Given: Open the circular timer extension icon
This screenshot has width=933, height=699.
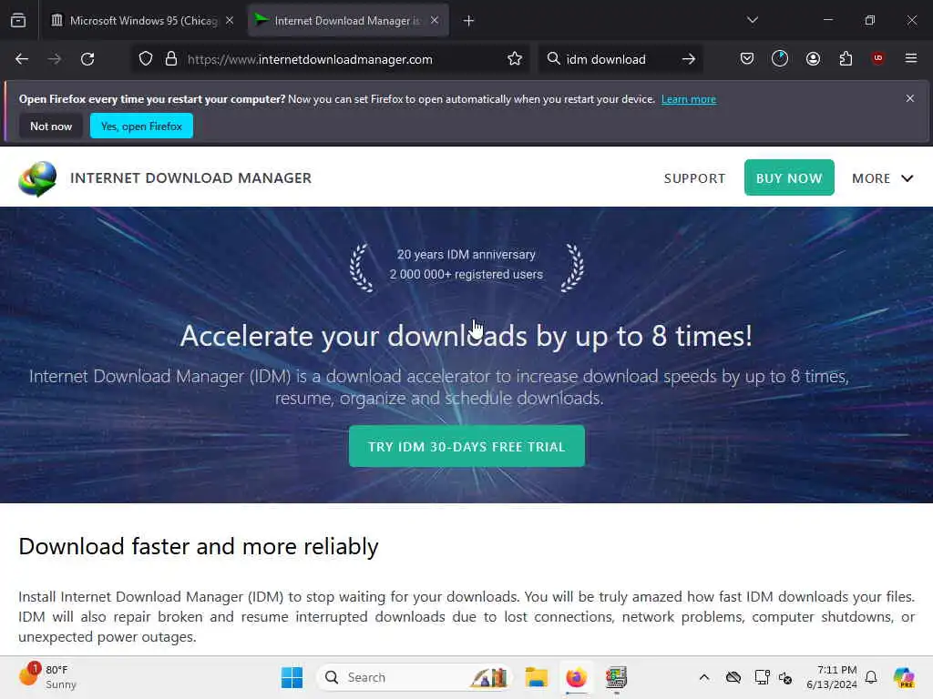Looking at the screenshot, I should [x=780, y=58].
